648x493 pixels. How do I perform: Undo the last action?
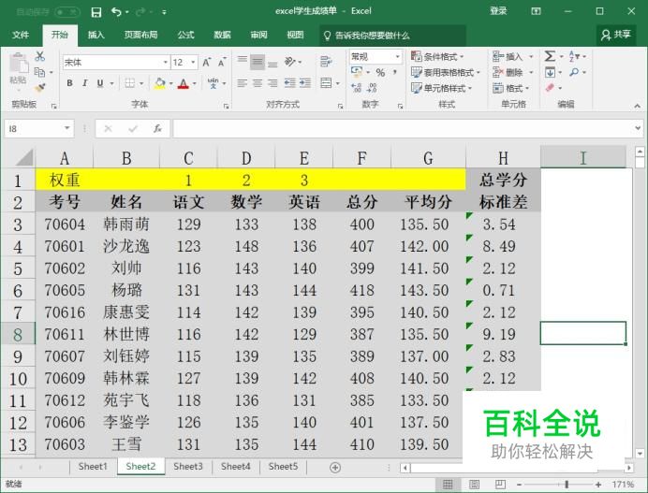116,12
